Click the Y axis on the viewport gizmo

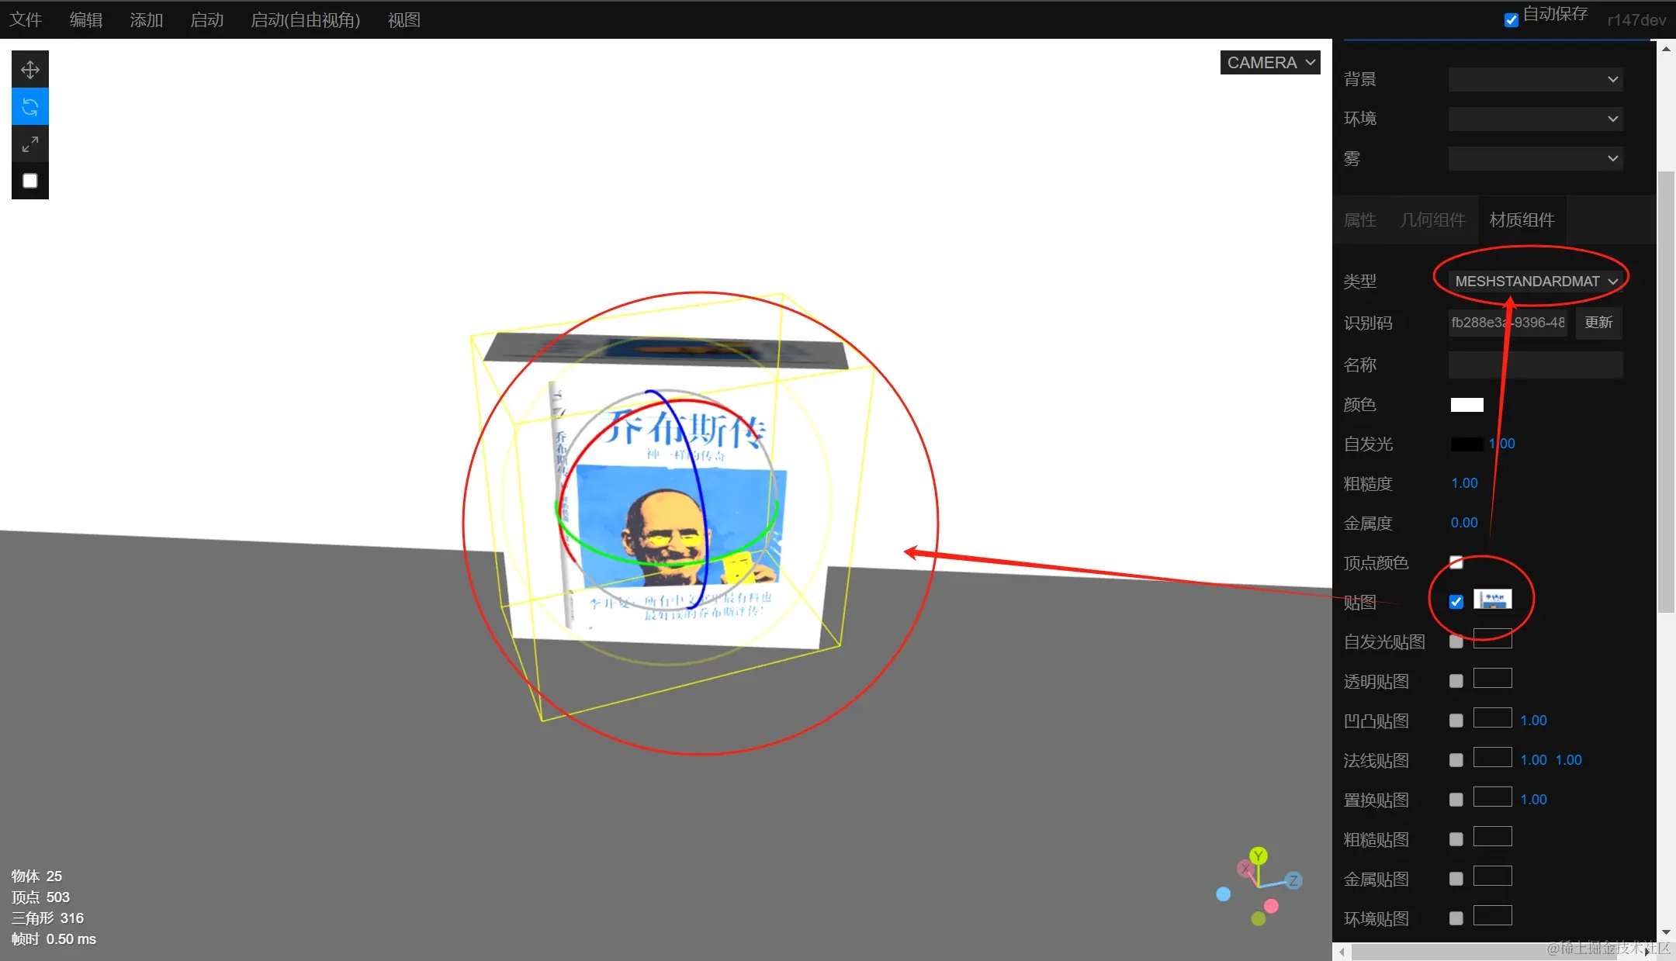(x=1259, y=856)
